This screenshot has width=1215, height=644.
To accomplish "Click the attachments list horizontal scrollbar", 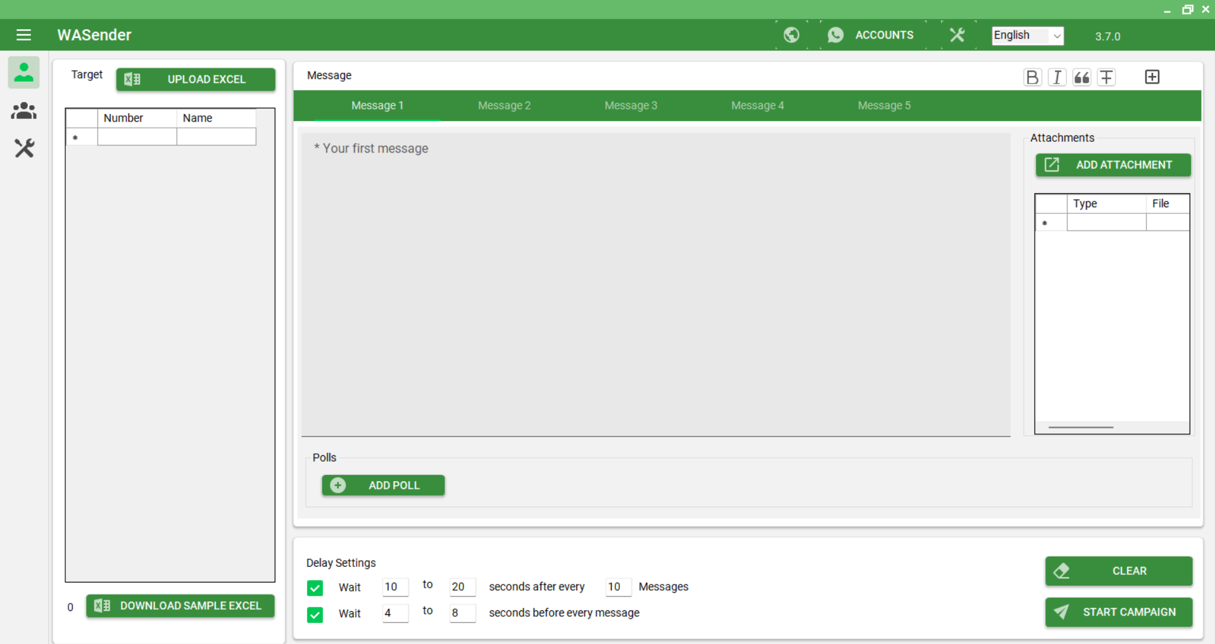I will 1080,427.
